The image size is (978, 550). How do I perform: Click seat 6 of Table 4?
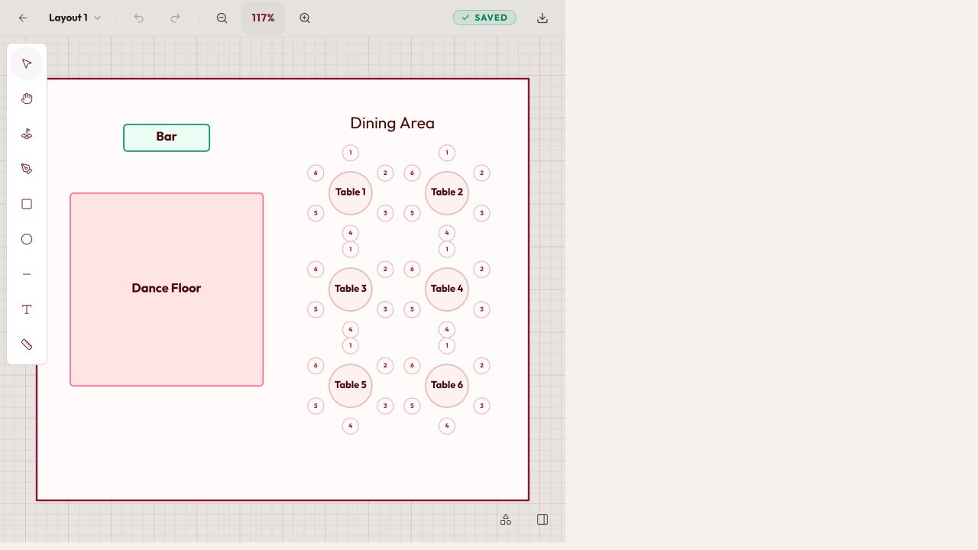tap(412, 269)
